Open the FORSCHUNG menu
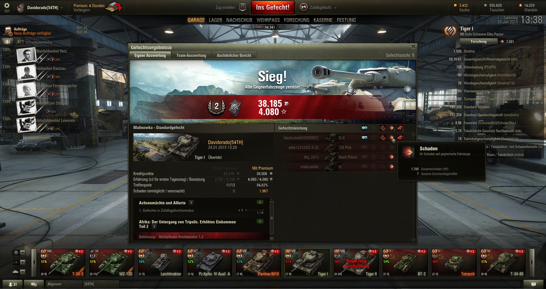The image size is (546, 289). 297,20
